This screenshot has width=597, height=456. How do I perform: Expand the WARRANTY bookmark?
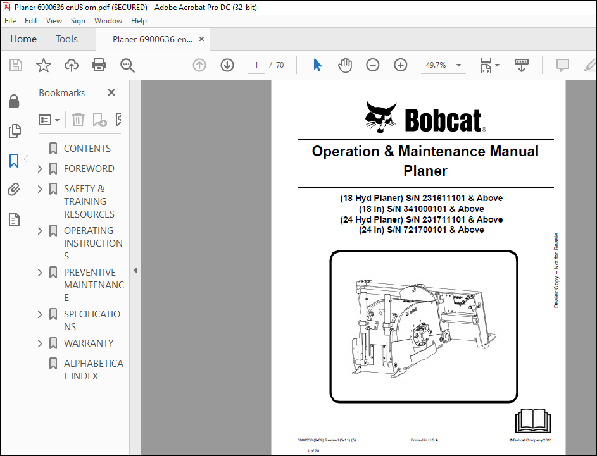point(40,343)
